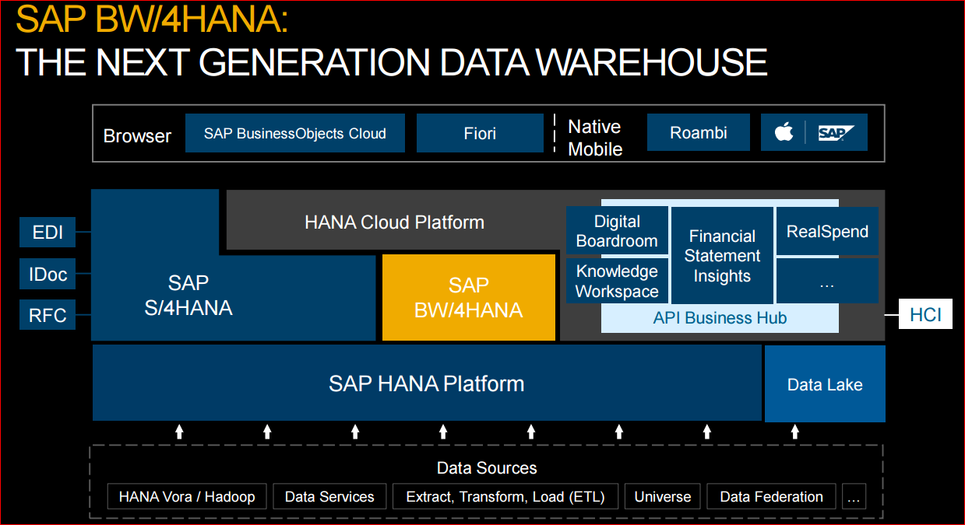Select the SAP BusinessObjects Cloud box
The image size is (965, 525).
295,133
